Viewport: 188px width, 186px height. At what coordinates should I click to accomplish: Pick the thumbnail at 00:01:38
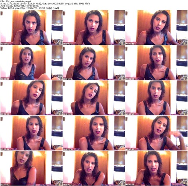coord(32,98)
